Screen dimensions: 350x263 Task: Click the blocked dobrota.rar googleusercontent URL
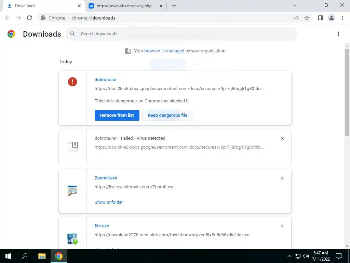pyautogui.click(x=179, y=89)
